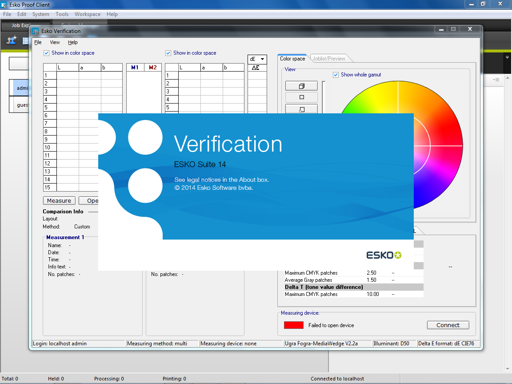Toggle left 'Show in color space' checkbox

coord(46,53)
